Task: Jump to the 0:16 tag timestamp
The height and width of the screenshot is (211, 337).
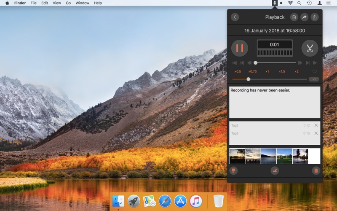Action: point(307,133)
